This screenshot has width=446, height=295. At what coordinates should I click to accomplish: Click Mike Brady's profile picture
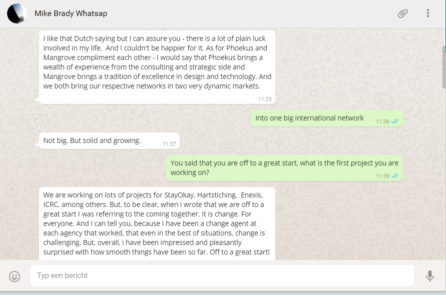17,13
